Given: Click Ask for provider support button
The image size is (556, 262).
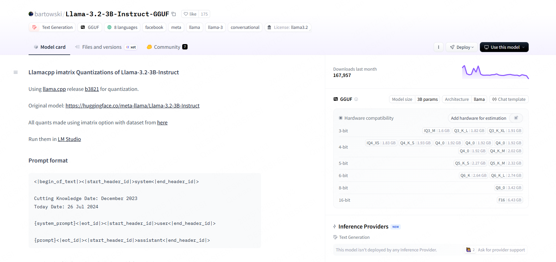Looking at the screenshot, I should (495, 250).
